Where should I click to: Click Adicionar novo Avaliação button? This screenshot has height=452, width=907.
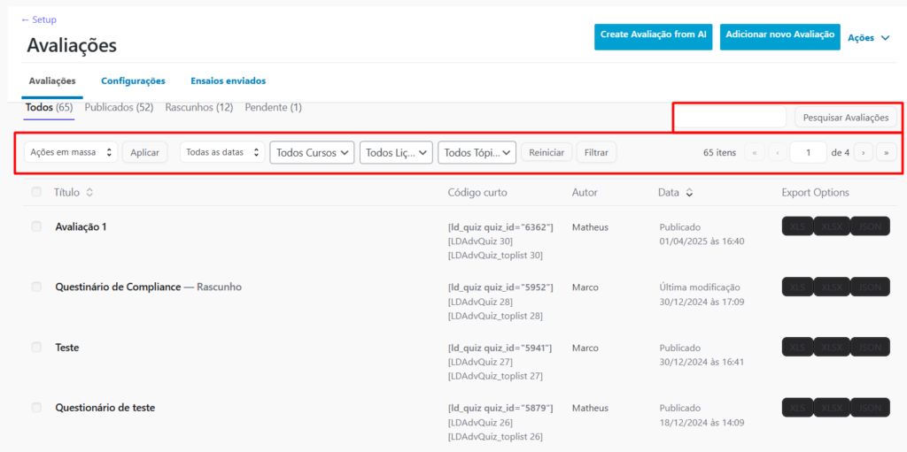[779, 35]
